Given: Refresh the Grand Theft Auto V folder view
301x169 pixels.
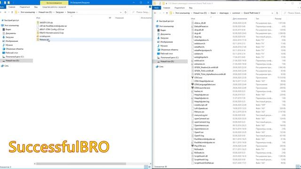Looking at the screenshot, I should [277, 13].
